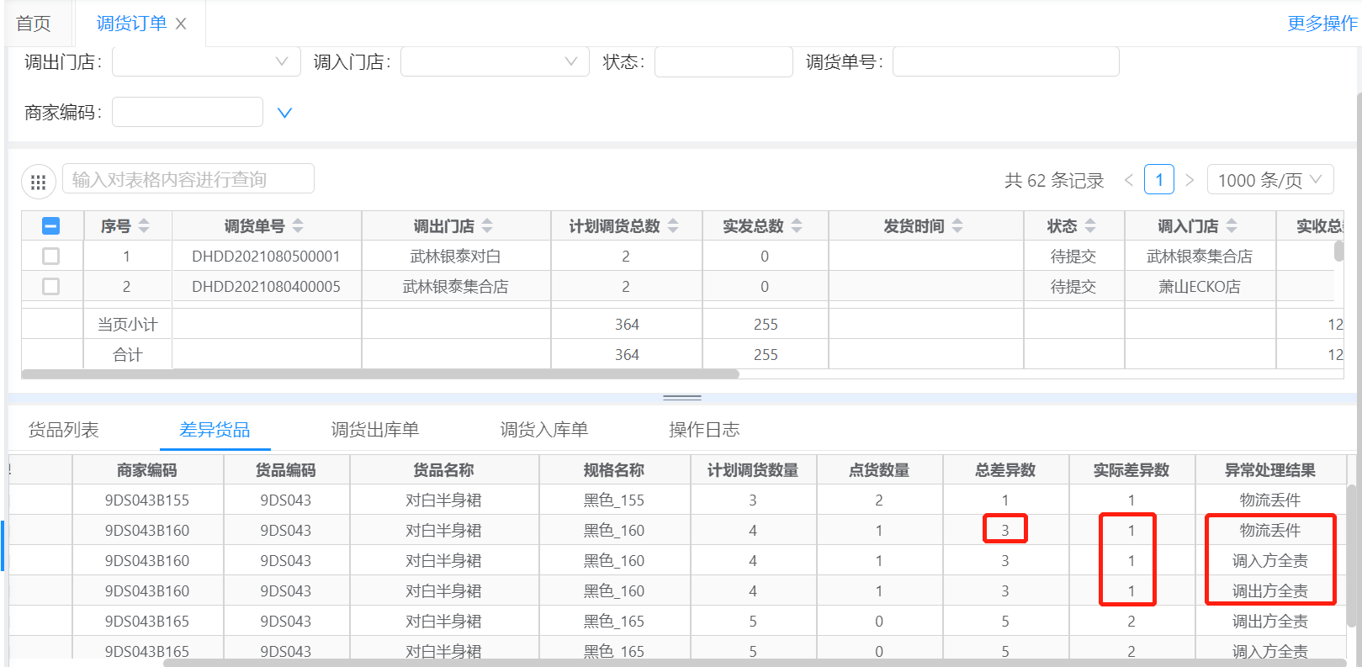Go to next page arrow
Screen dimensions: 1362x667
tap(1190, 180)
